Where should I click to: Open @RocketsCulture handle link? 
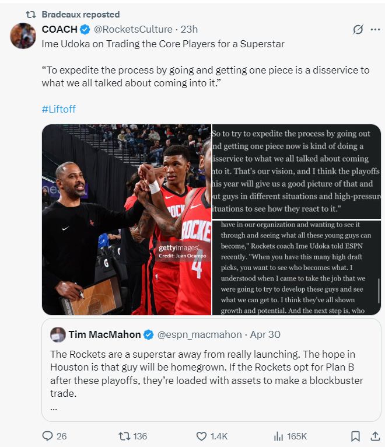click(x=134, y=29)
